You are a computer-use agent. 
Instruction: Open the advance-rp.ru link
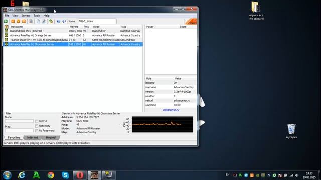click(171, 110)
